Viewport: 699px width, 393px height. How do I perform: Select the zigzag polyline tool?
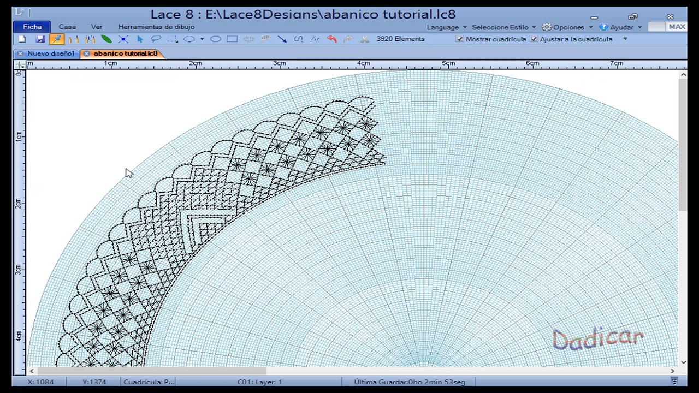315,39
